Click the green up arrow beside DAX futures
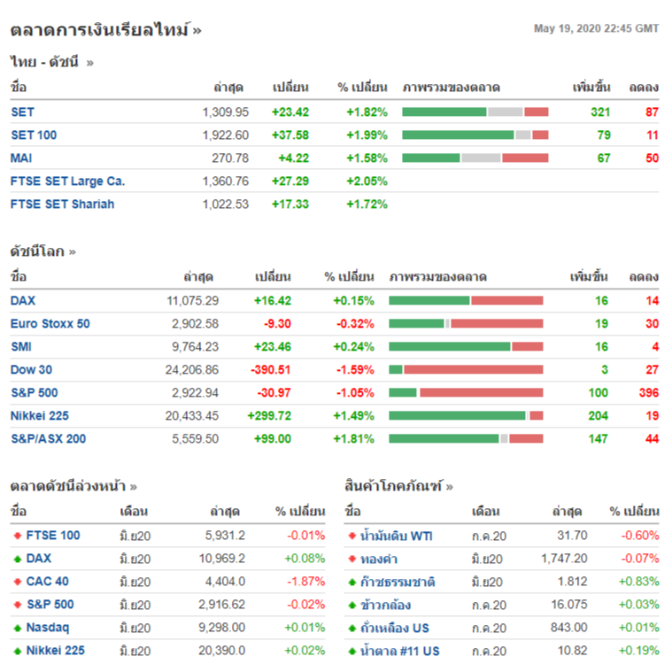 17,559
